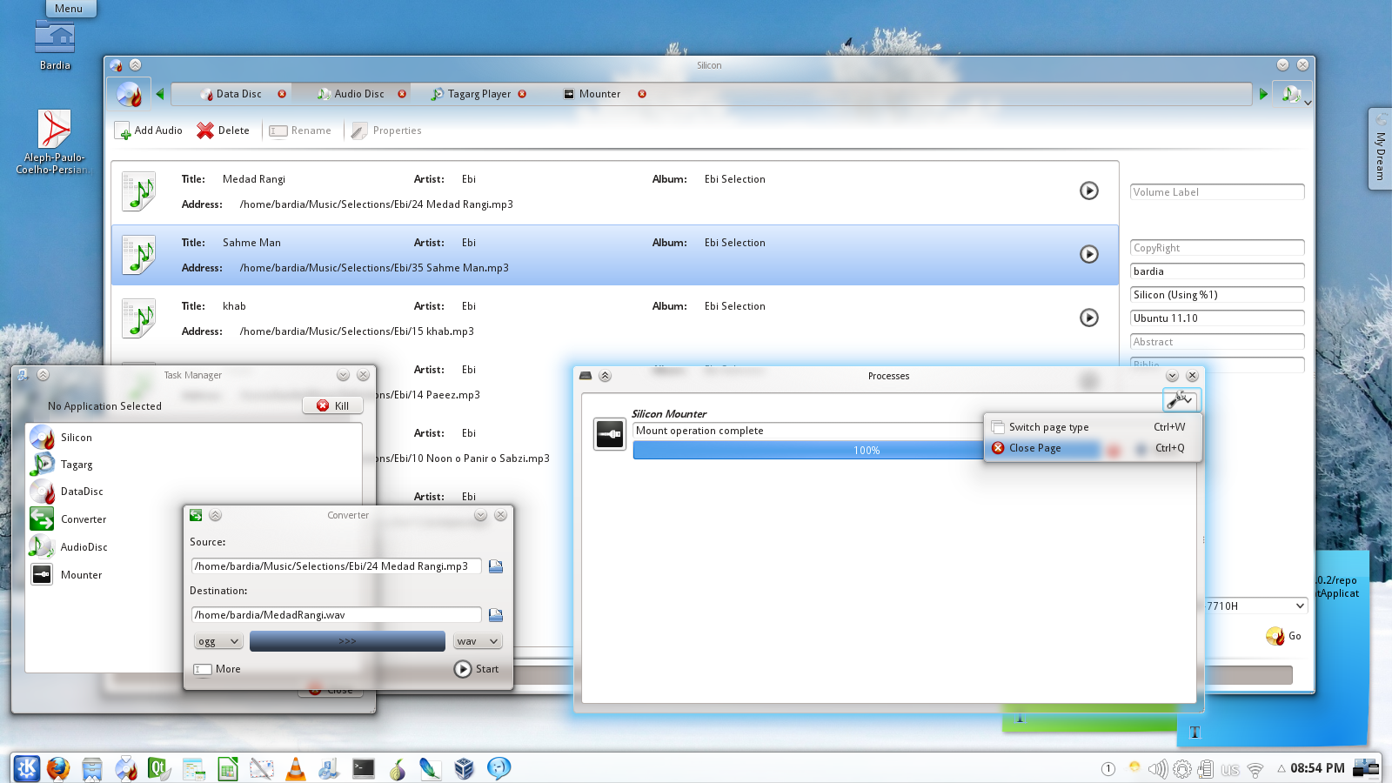1392x783 pixels.
Task: Select the khab music file icon
Action: (x=138, y=318)
